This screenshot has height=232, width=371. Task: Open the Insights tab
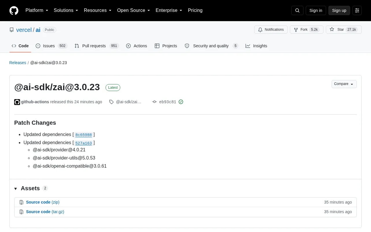[256, 46]
